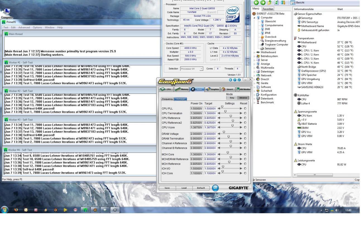Image resolution: width=361 pixels, height=225 pixels.
Task: Click EVEREST up-level folder icon
Action: (x=270, y=2)
